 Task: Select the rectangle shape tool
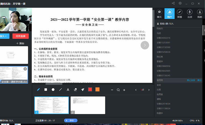click(46, 90)
